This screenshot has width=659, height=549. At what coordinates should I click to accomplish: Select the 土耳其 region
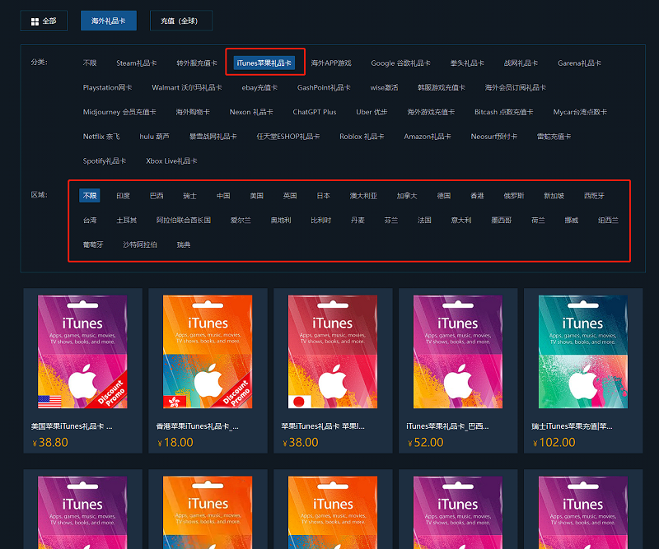coord(127,220)
